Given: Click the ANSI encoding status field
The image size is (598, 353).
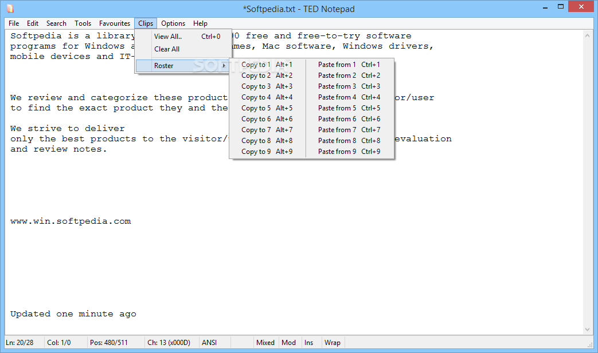Looking at the screenshot, I should click(214, 342).
